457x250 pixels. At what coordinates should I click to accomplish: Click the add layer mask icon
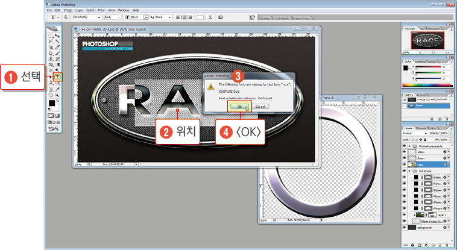420,245
